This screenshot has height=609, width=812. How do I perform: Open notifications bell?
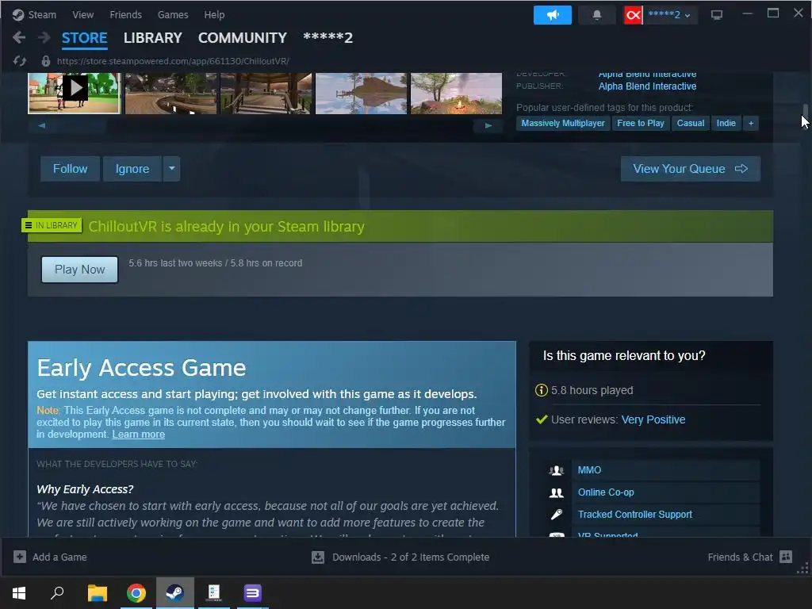click(596, 15)
